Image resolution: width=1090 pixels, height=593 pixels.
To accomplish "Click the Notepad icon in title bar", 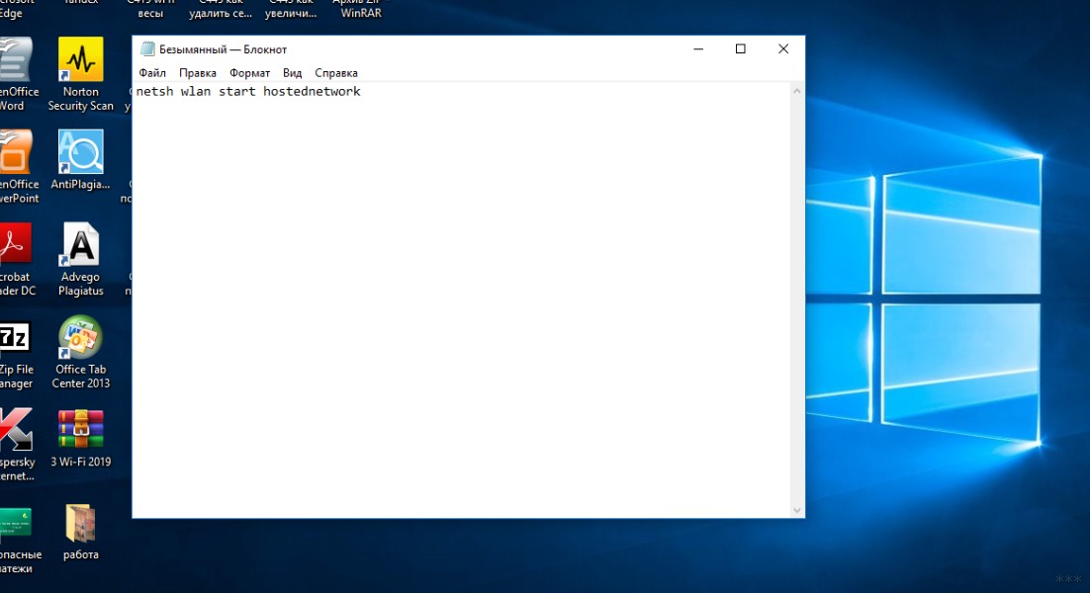I will coord(147,49).
